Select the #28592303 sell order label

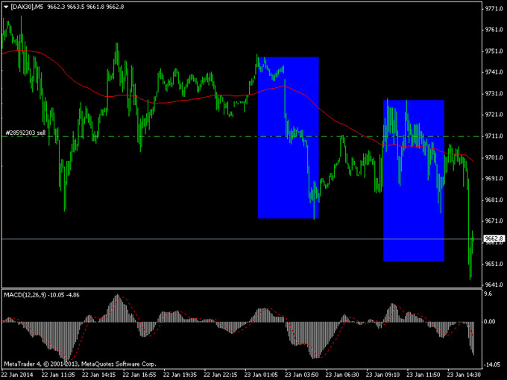(26, 133)
